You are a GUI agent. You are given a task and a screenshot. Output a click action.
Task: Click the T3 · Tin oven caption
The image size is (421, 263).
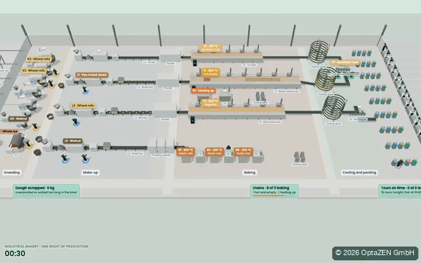[249, 65]
